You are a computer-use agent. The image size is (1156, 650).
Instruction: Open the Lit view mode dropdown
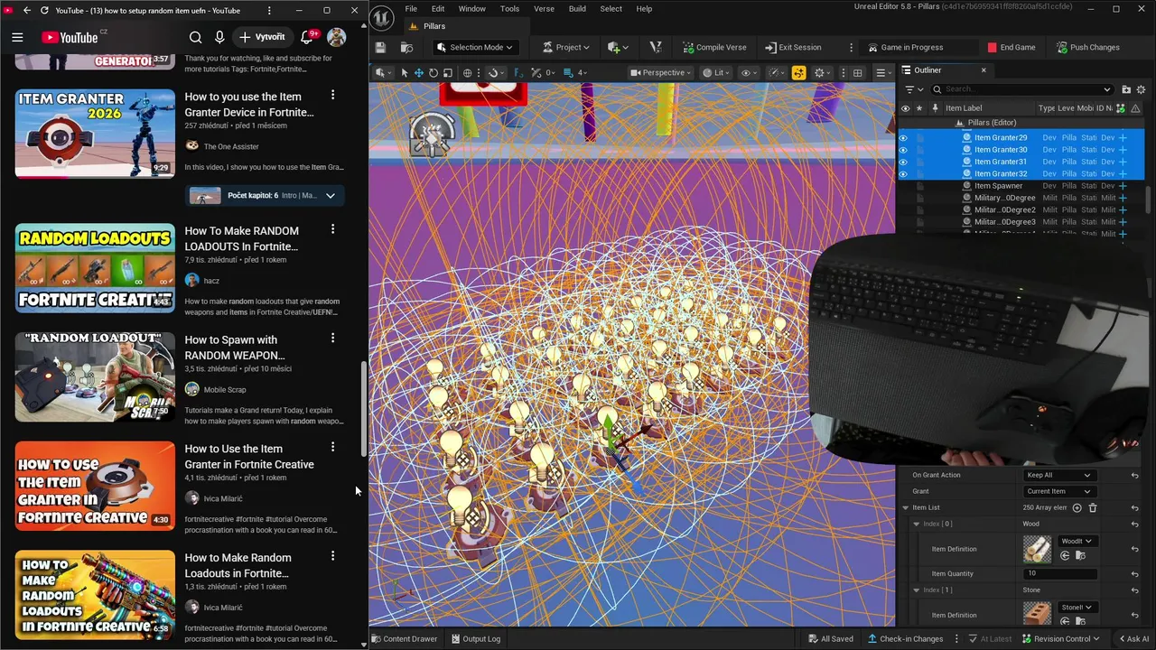pyautogui.click(x=717, y=72)
